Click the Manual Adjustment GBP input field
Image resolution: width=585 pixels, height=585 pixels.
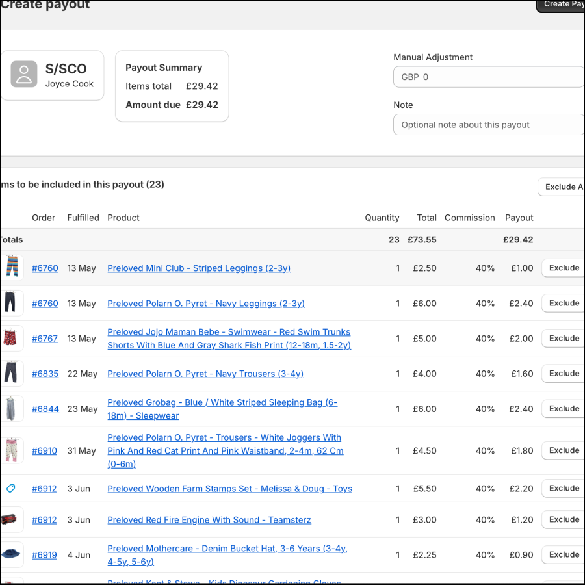(x=489, y=77)
